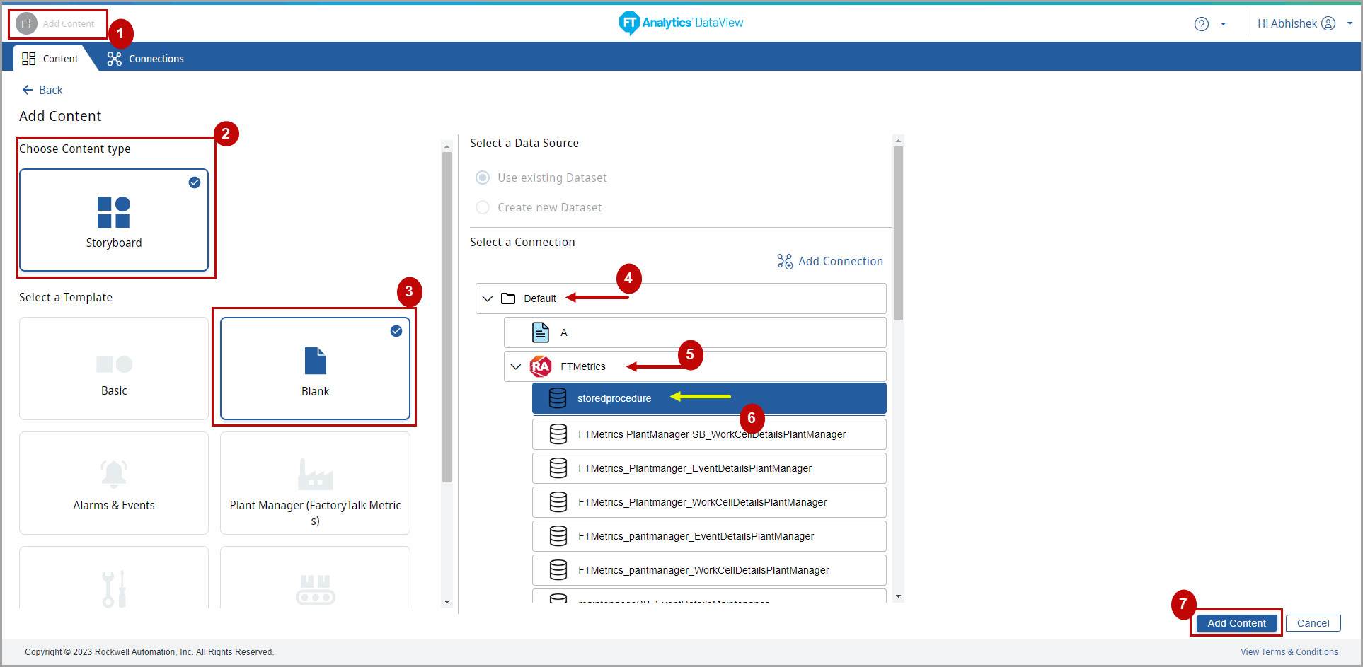Image resolution: width=1363 pixels, height=667 pixels.
Task: Open the help question mark icon
Action: (1201, 24)
